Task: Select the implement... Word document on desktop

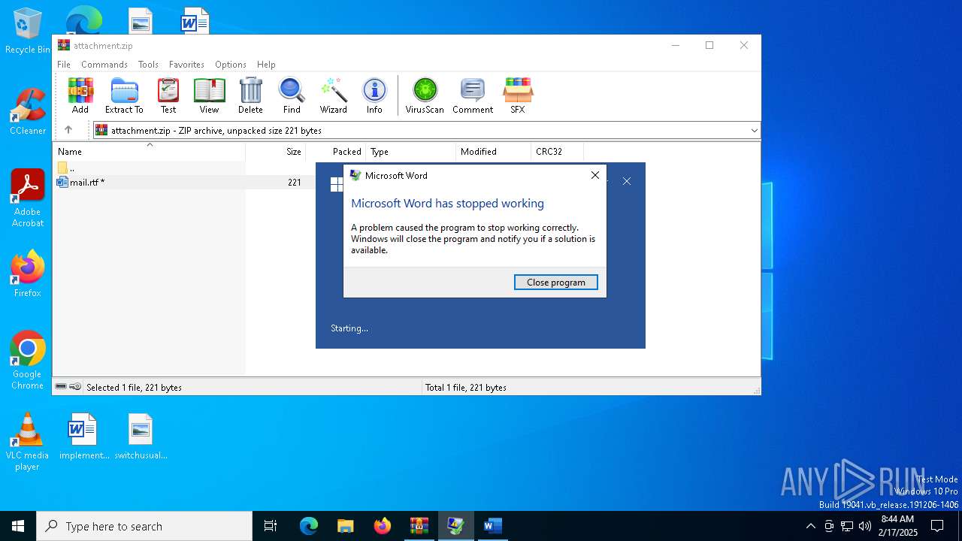Action: tap(83, 437)
